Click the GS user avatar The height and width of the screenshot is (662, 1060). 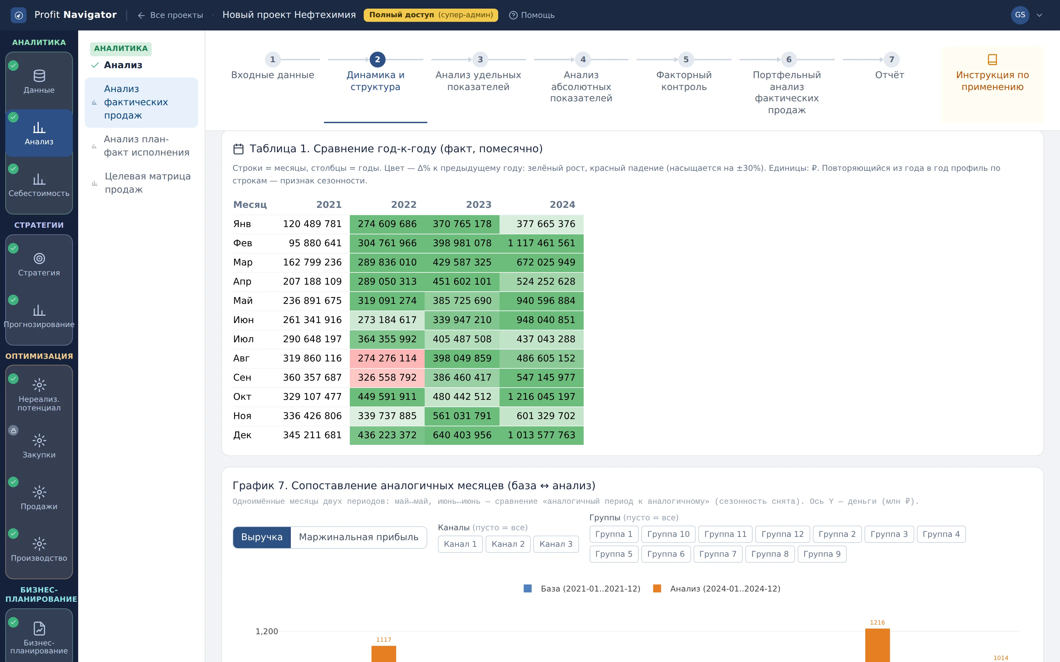point(1020,15)
